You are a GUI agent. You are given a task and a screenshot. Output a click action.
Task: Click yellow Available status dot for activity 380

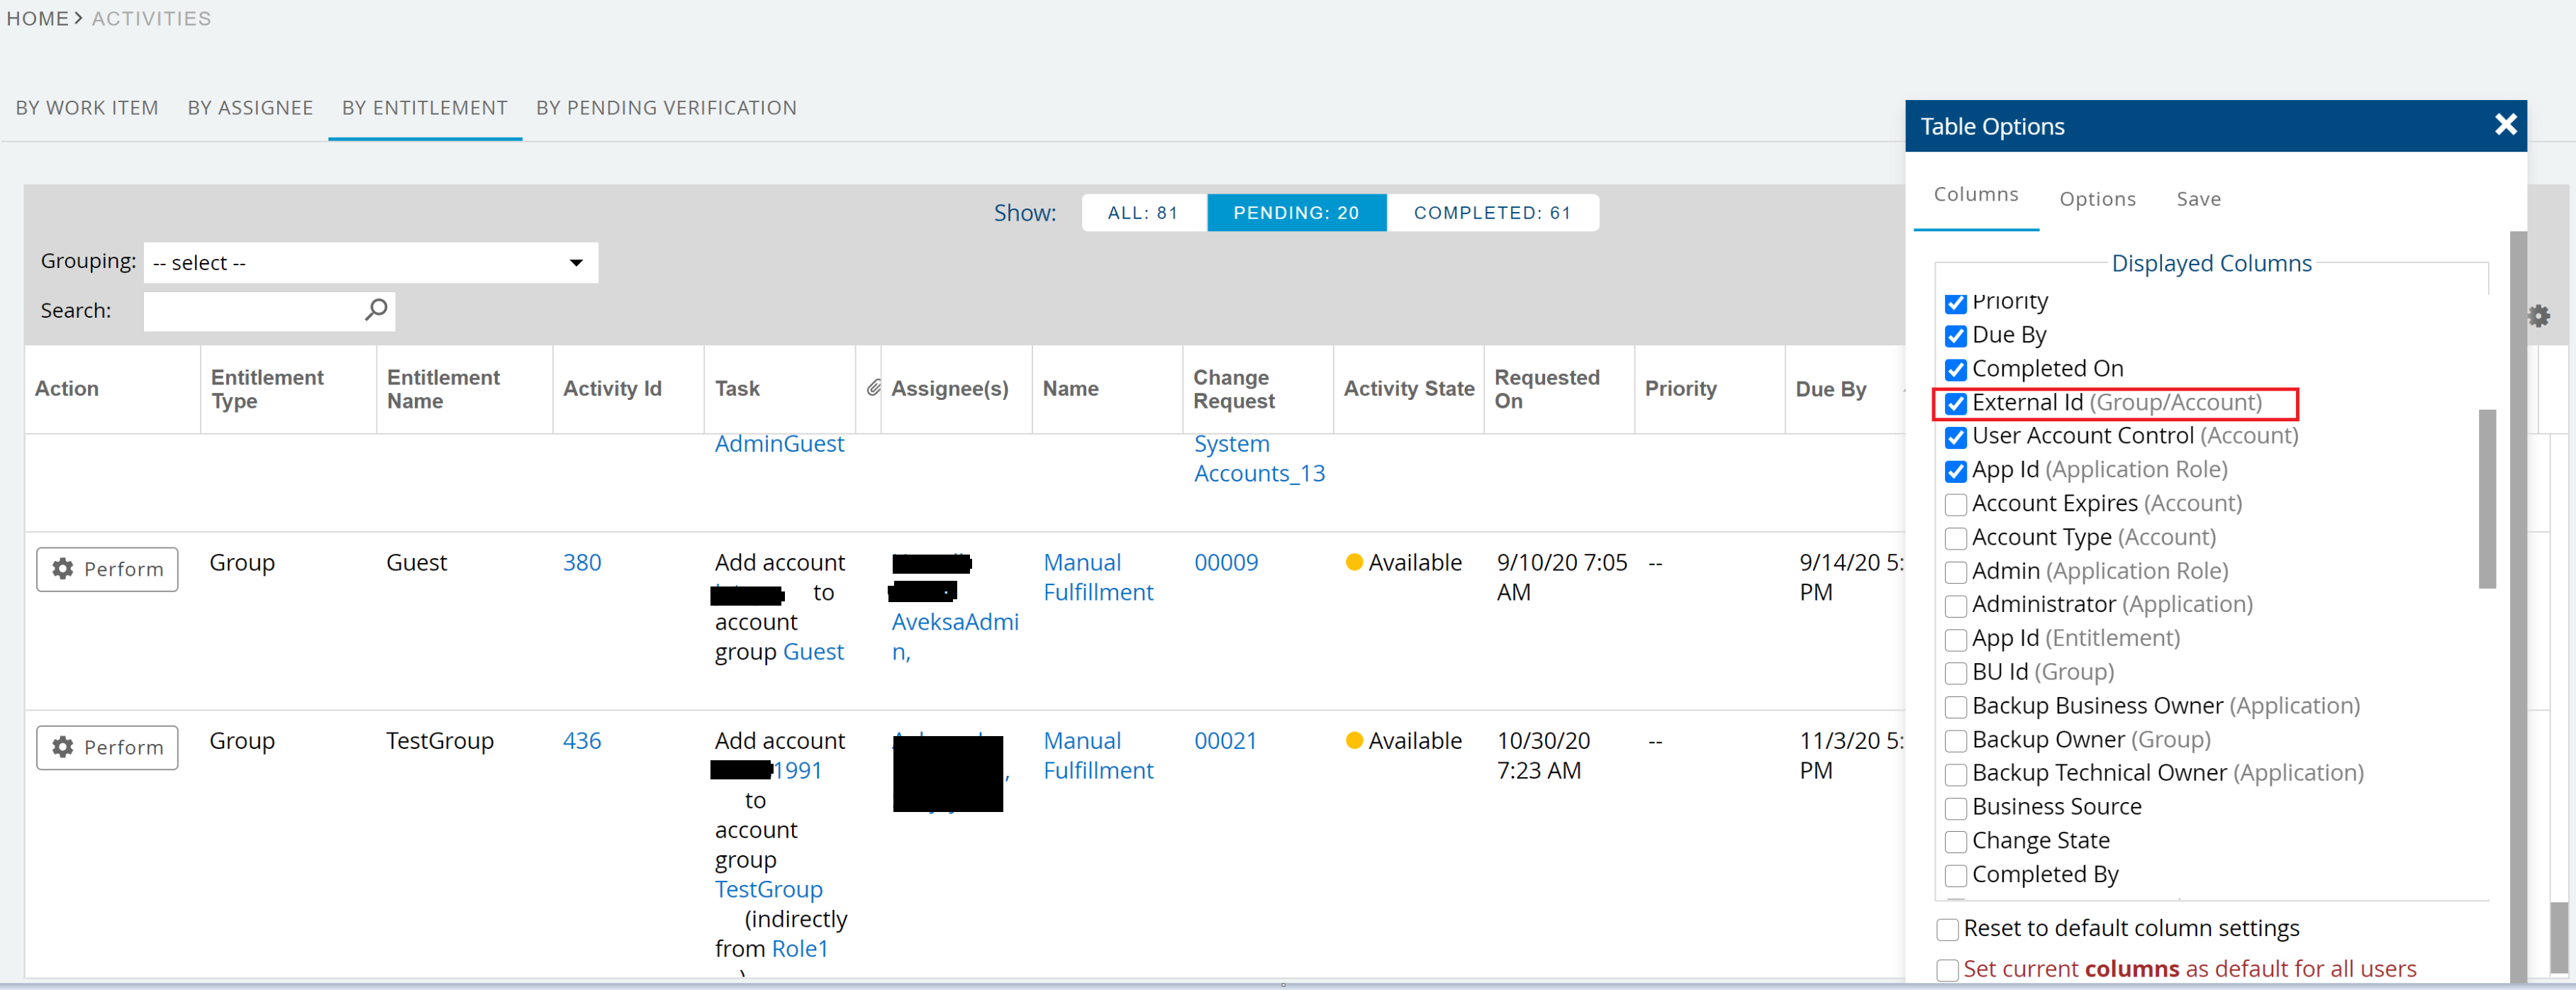(1354, 563)
